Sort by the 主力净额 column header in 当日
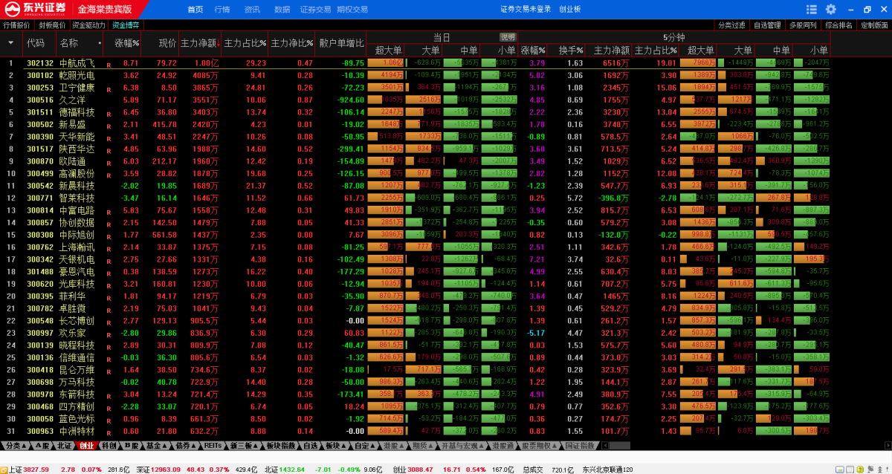Viewport: 892px width, 474px height. (x=198, y=43)
